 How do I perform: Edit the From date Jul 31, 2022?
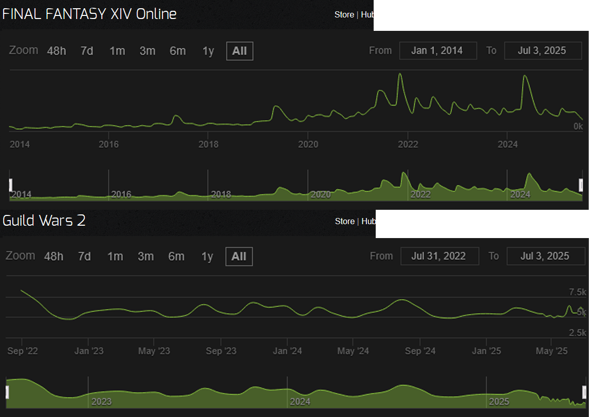439,256
